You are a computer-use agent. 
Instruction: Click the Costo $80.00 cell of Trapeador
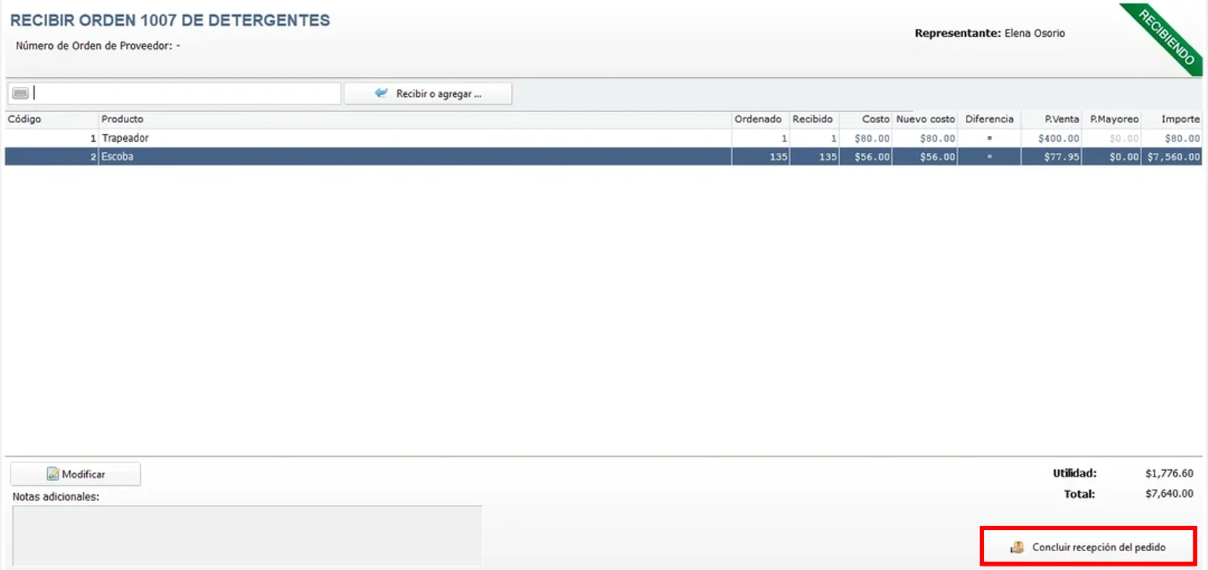pyautogui.click(x=872, y=138)
